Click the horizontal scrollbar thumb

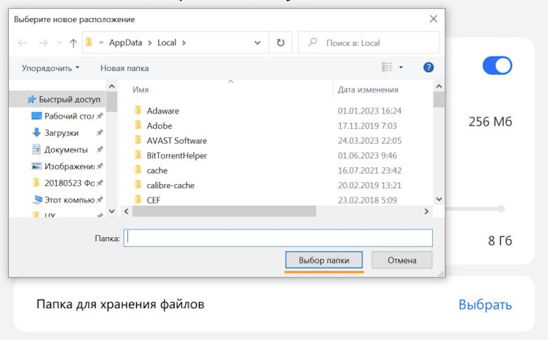coord(224,211)
